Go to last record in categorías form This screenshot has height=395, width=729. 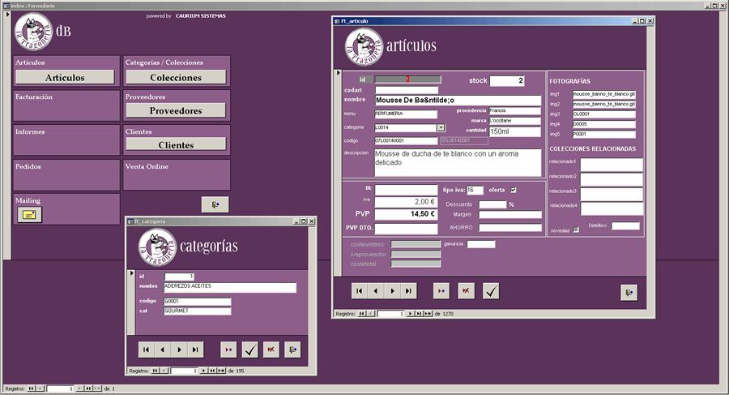click(x=197, y=350)
